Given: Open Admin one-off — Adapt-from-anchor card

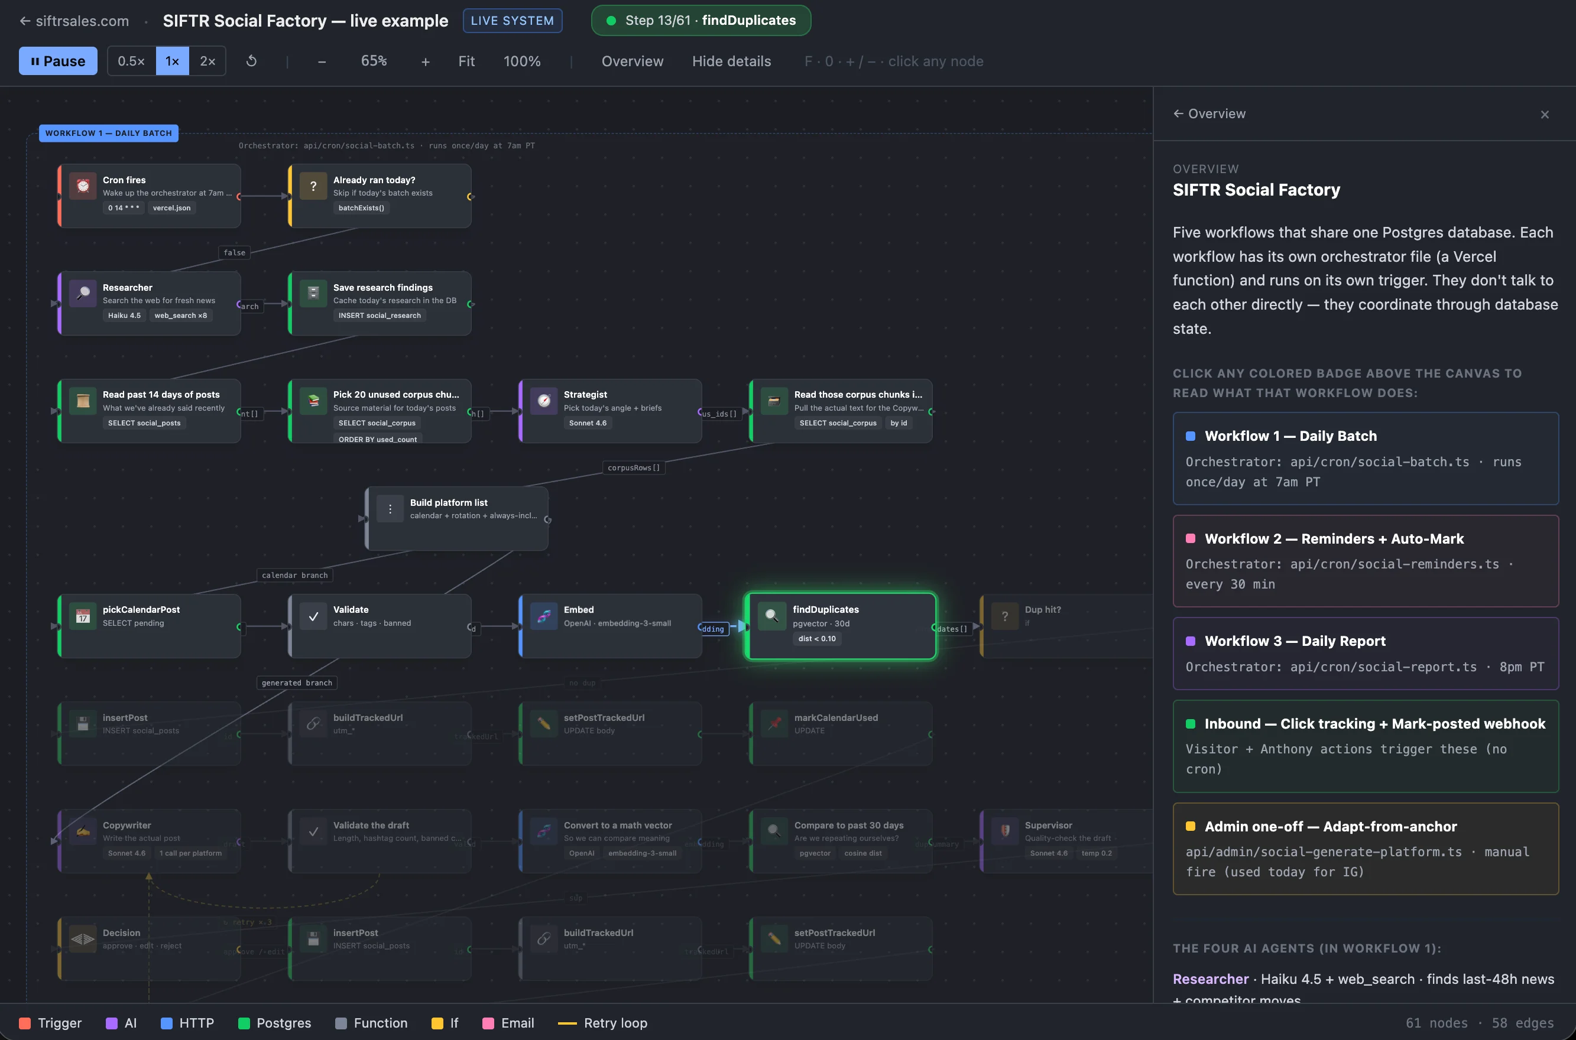Looking at the screenshot, I should tap(1366, 849).
